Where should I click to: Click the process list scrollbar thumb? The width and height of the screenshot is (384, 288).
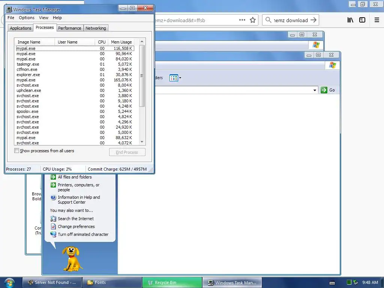[142, 76]
